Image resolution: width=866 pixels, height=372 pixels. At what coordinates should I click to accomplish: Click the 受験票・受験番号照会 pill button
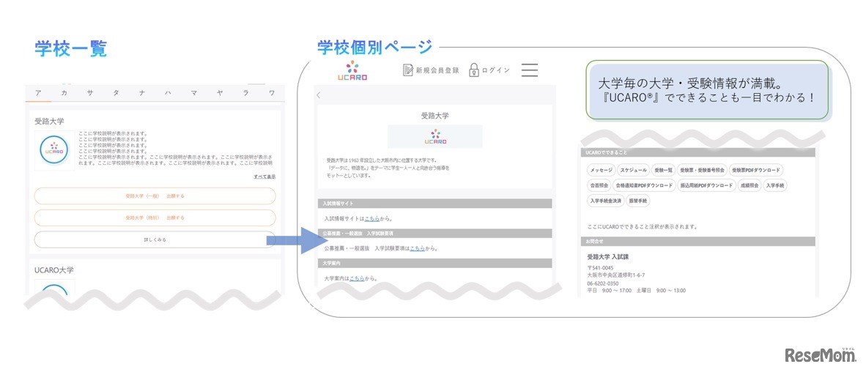point(702,171)
